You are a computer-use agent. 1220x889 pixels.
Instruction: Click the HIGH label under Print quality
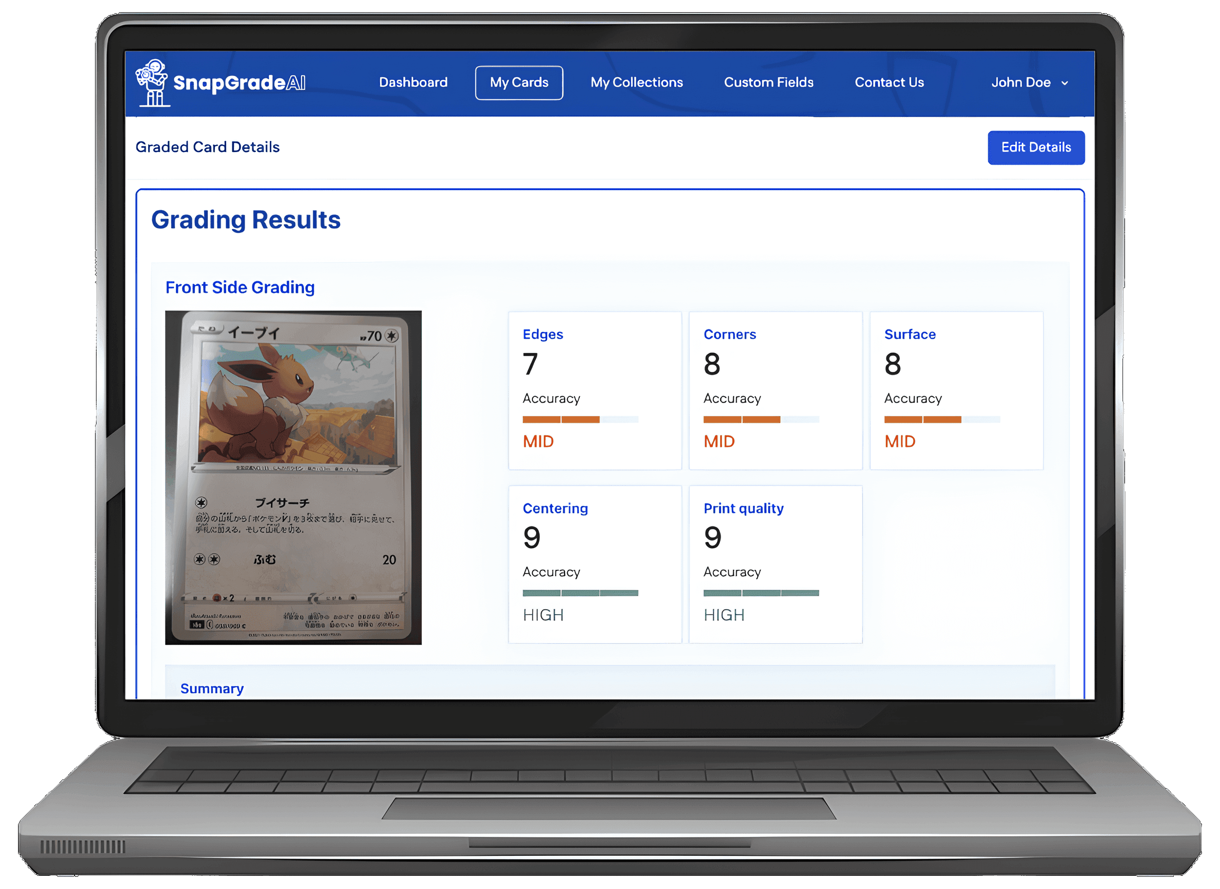coord(724,615)
